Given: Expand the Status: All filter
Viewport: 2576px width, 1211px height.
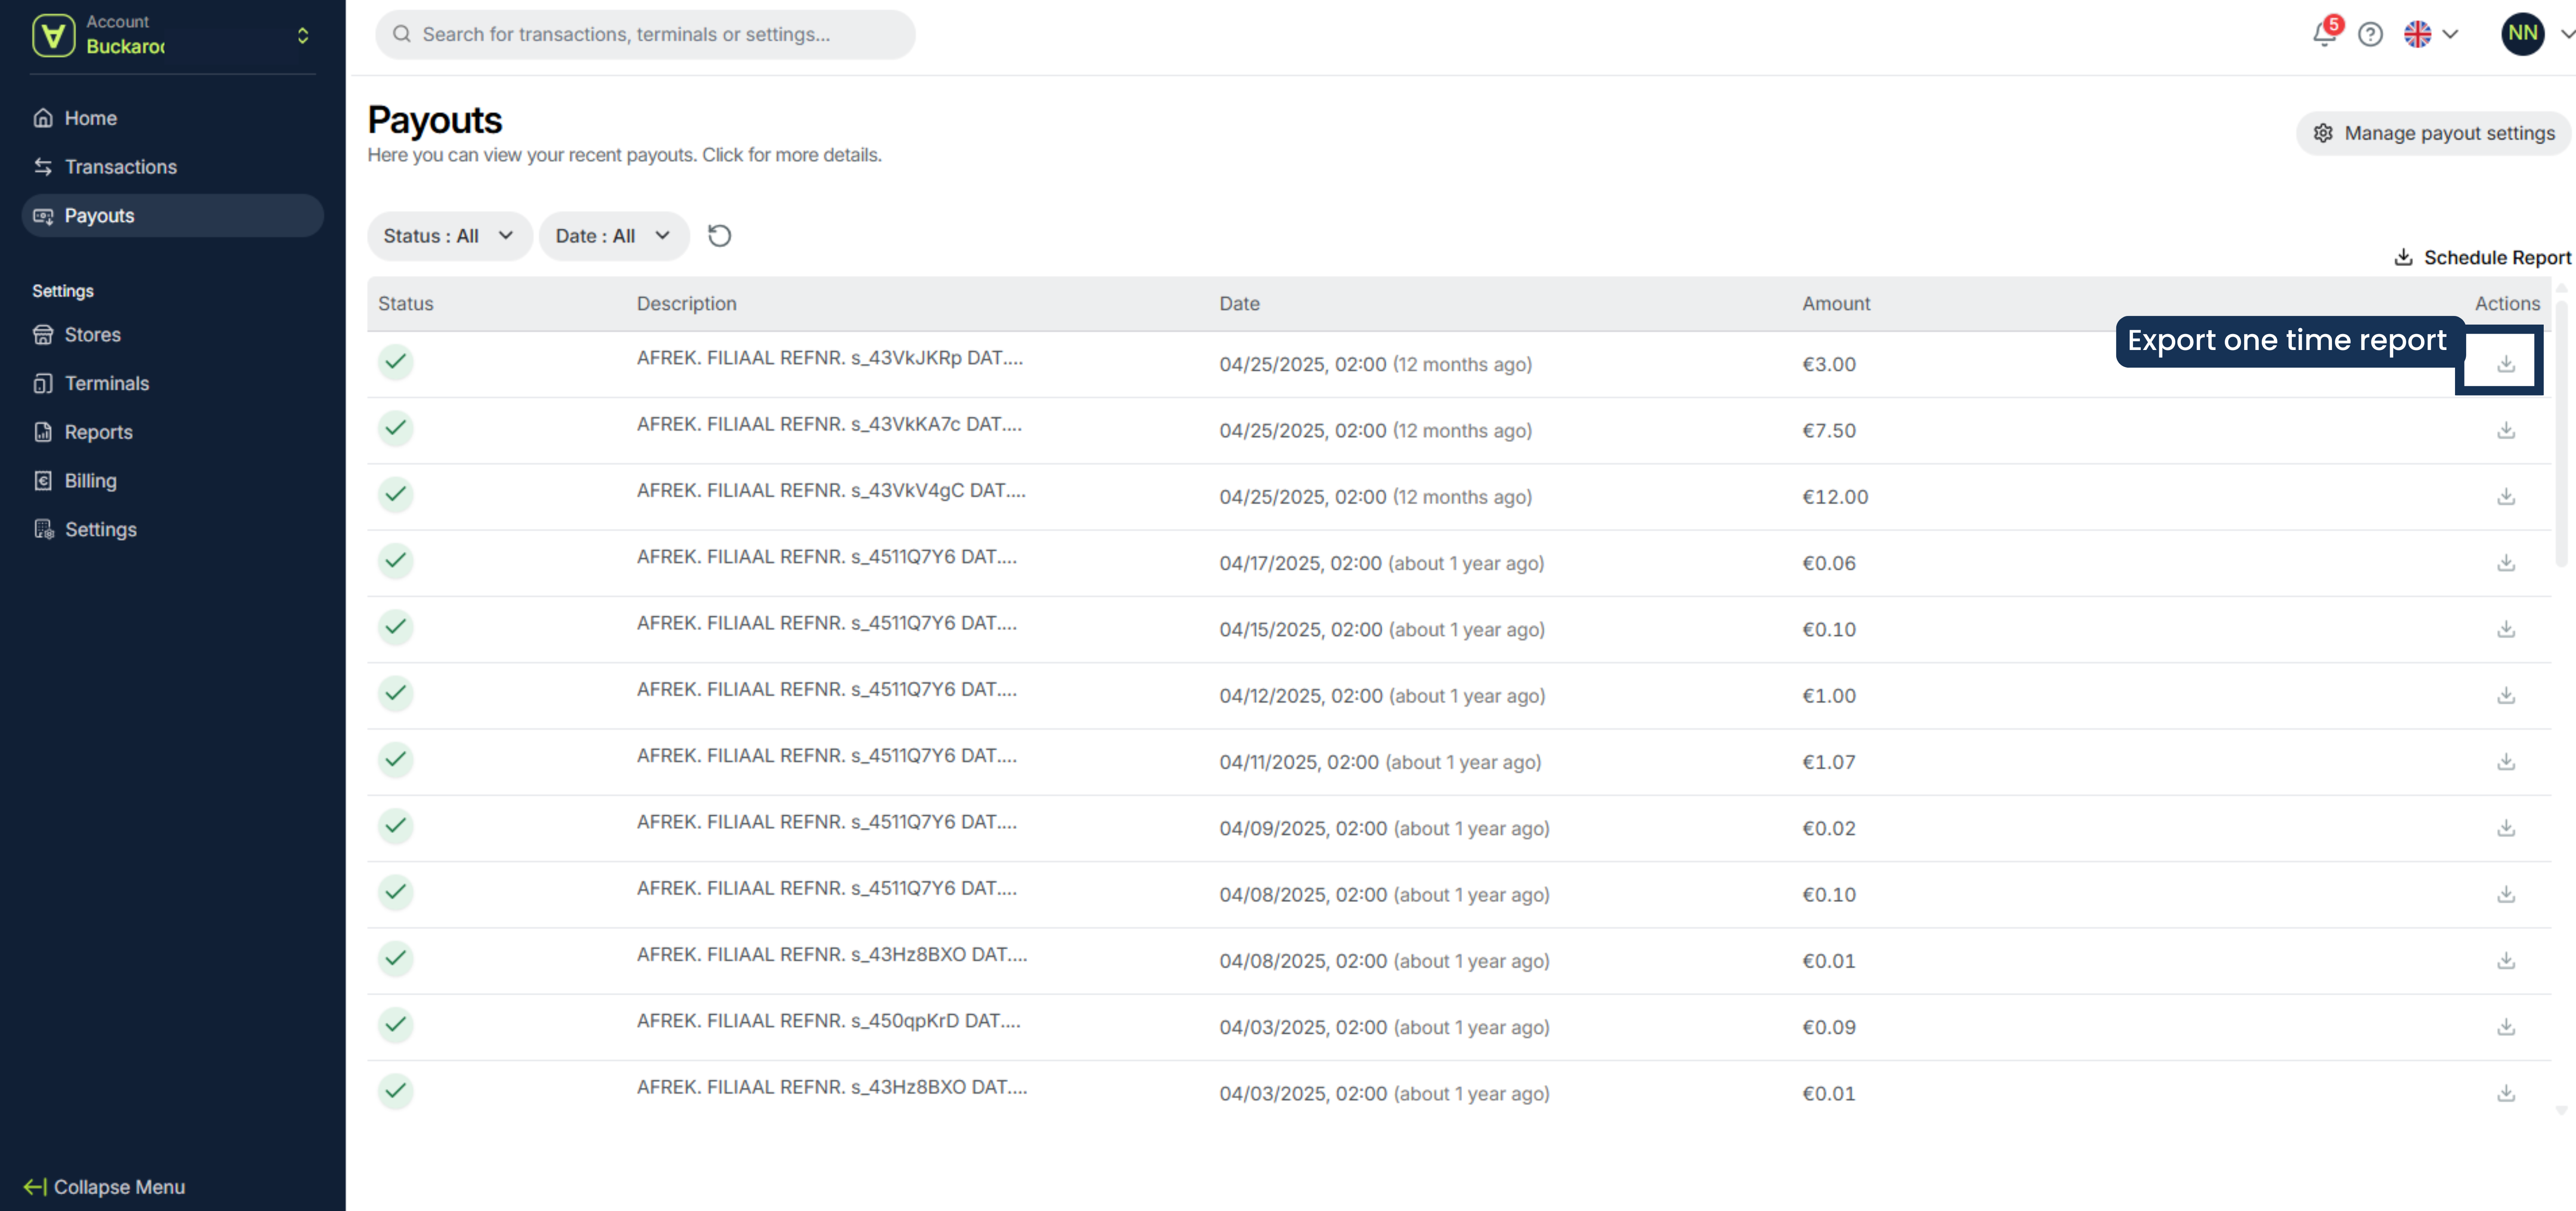Looking at the screenshot, I should pyautogui.click(x=449, y=236).
